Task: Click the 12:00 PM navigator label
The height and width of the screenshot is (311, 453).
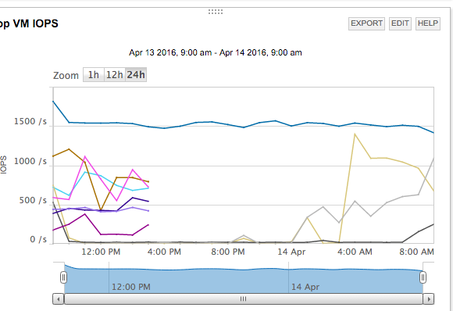Action: [x=131, y=287]
